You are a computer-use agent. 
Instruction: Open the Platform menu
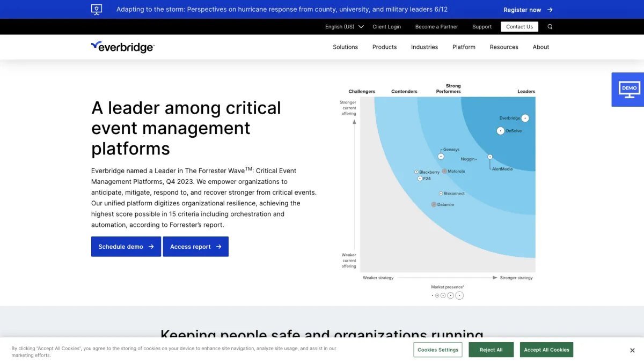pos(464,47)
